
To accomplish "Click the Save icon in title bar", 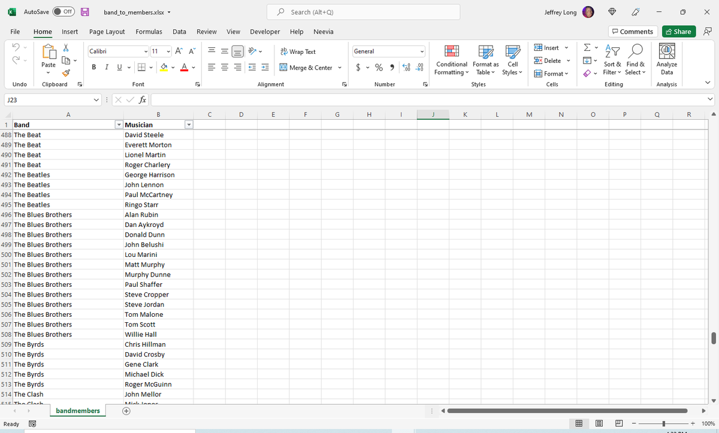I will click(85, 12).
